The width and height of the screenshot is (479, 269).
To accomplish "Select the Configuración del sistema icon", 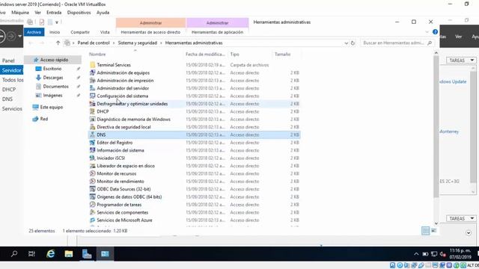I will pyautogui.click(x=93, y=96).
